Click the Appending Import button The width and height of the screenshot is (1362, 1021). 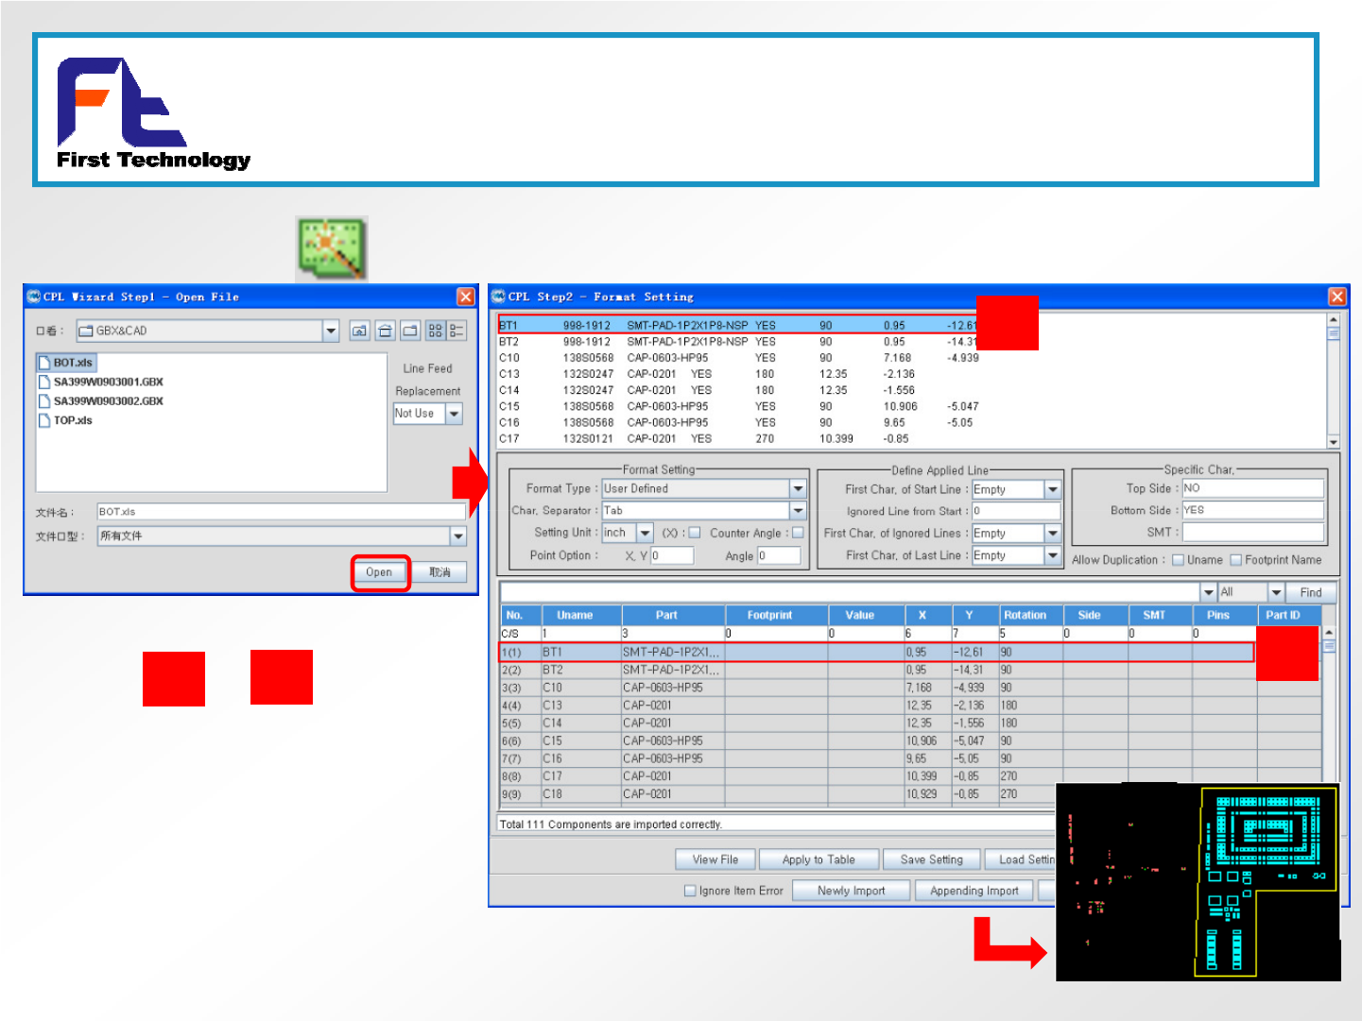974,891
